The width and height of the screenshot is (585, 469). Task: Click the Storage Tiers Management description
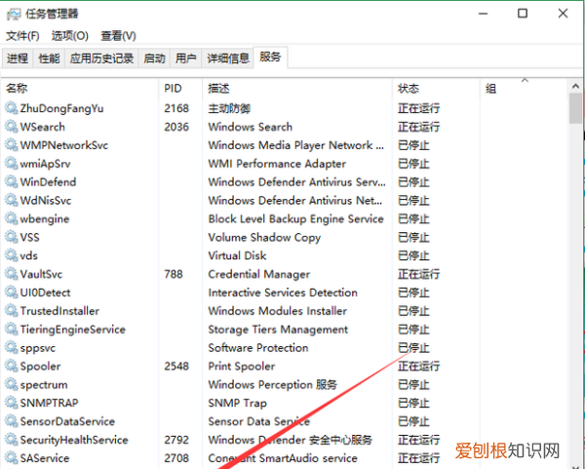point(278,330)
